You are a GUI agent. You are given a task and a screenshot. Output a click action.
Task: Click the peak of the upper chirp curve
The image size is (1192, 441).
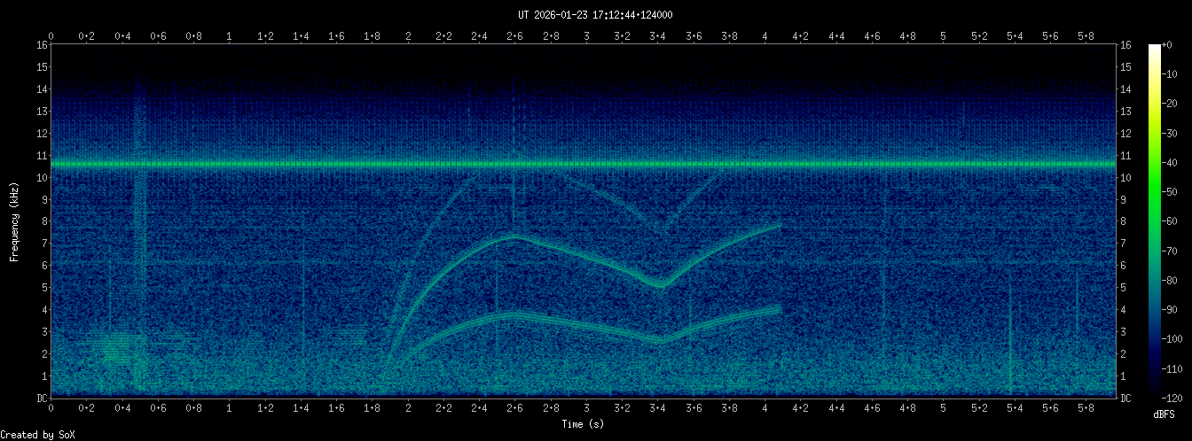tap(514, 236)
